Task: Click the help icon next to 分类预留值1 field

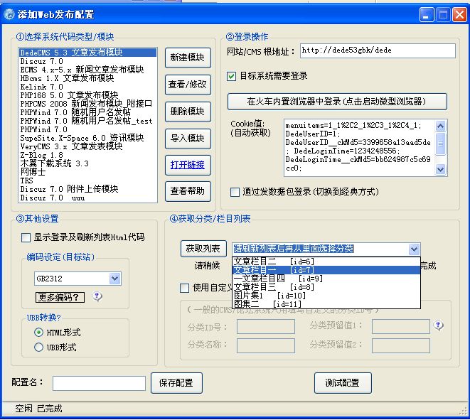Action: [x=439, y=325]
